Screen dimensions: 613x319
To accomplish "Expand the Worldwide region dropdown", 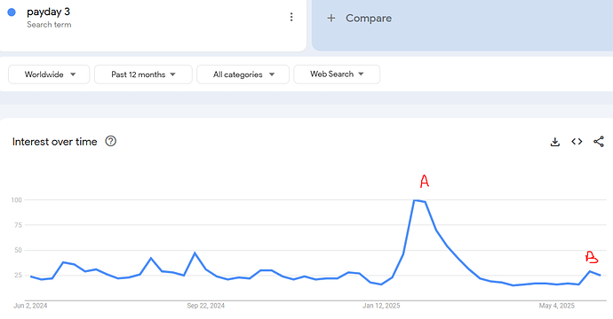I will [49, 74].
